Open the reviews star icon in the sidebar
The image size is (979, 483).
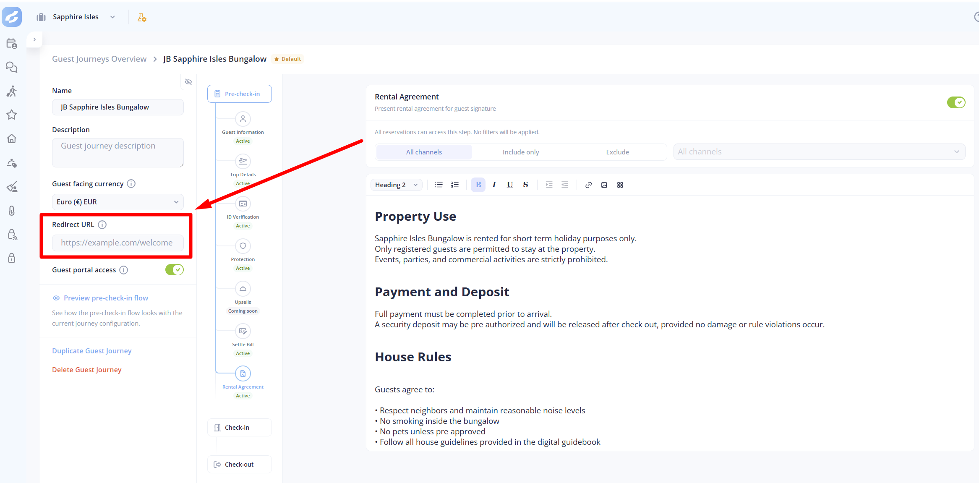(x=12, y=115)
